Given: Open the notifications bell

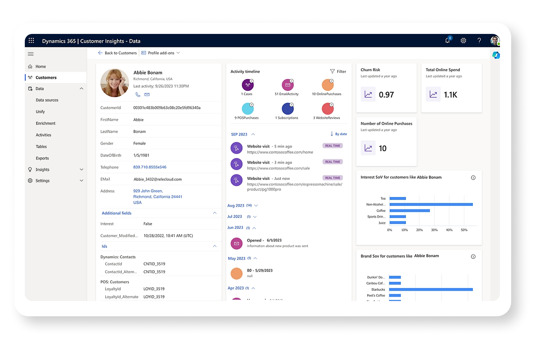Looking at the screenshot, I should pos(448,41).
